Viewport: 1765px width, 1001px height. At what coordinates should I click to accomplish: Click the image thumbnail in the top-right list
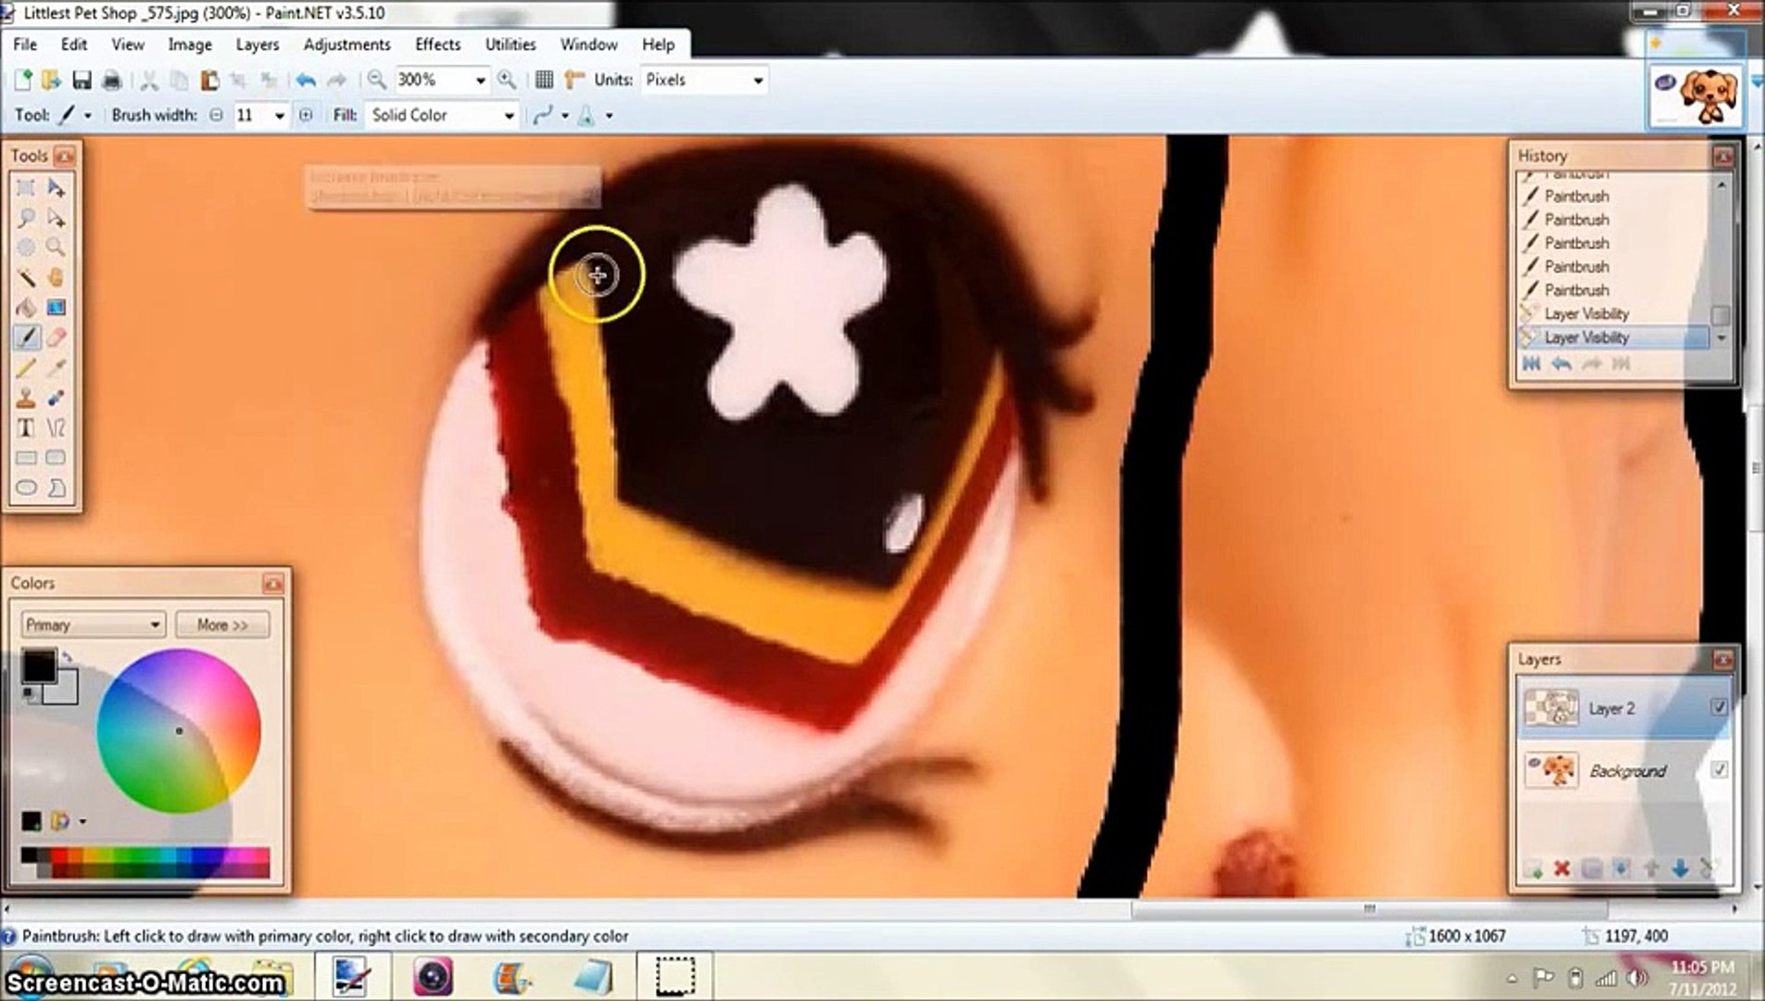coord(1695,96)
